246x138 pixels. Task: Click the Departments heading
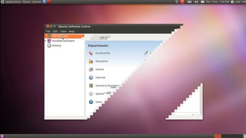click(x=98, y=46)
